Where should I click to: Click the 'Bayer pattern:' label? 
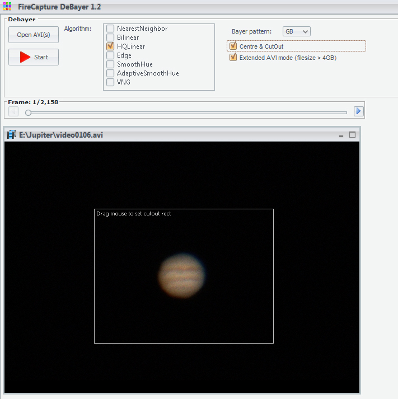click(x=252, y=31)
